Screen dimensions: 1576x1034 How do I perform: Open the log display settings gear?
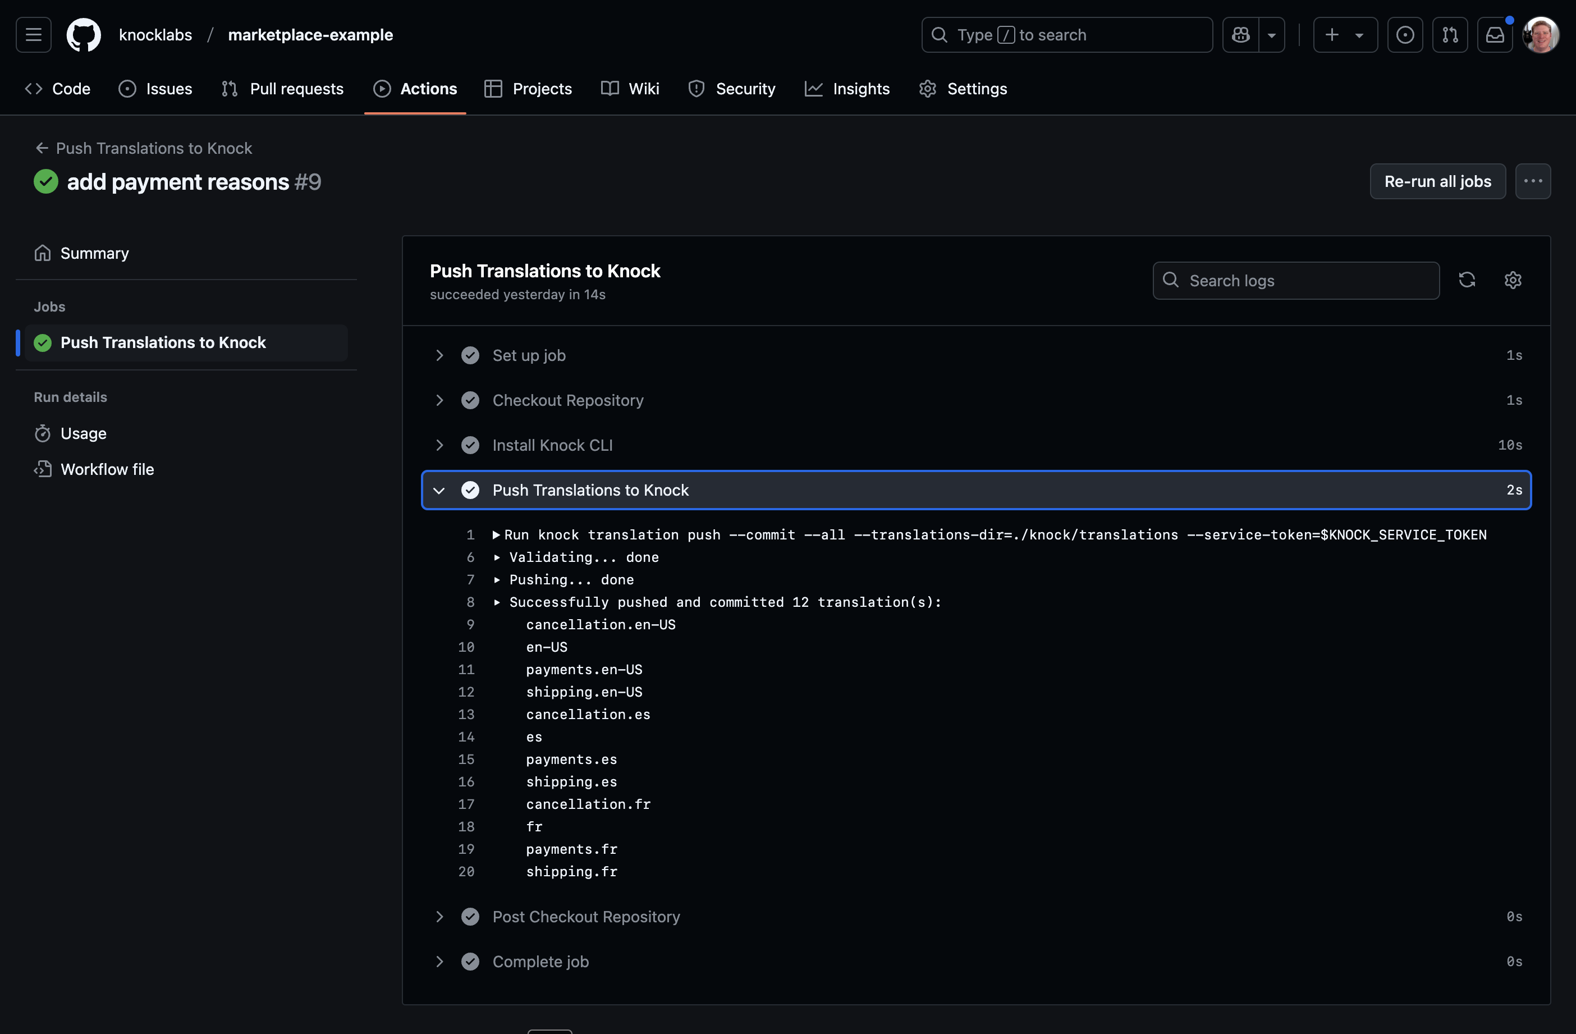[x=1513, y=280]
